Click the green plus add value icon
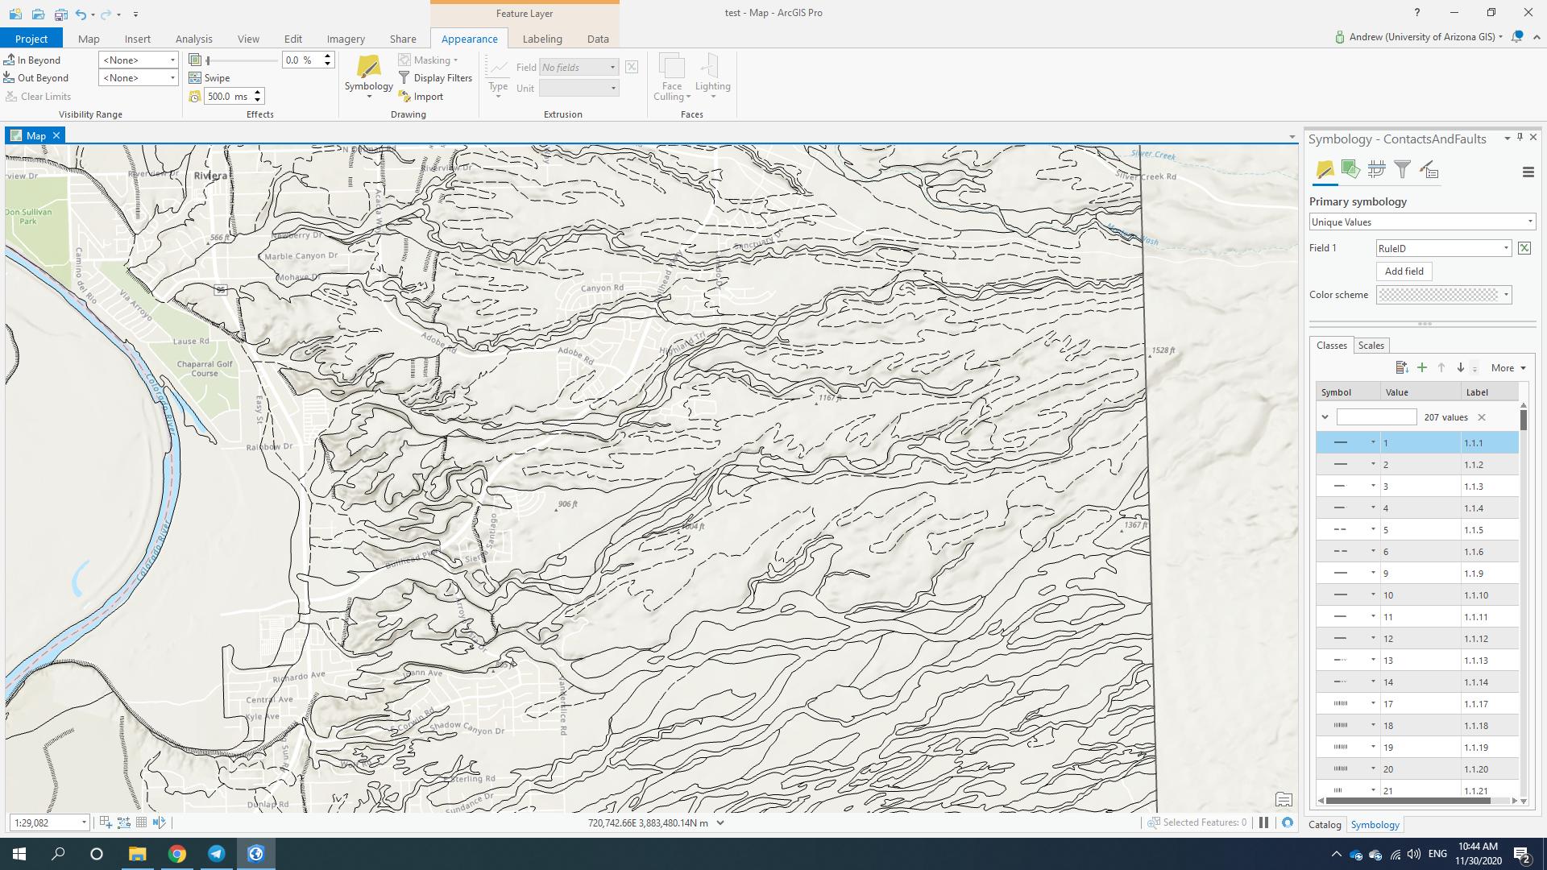The image size is (1547, 870). (1422, 368)
